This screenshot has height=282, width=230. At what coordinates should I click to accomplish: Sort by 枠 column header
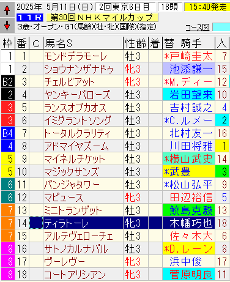click(8, 43)
